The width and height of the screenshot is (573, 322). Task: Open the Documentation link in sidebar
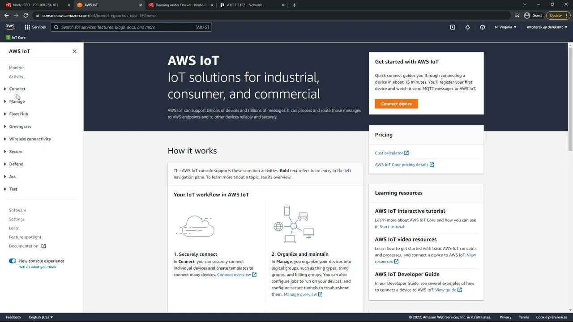tap(27, 246)
